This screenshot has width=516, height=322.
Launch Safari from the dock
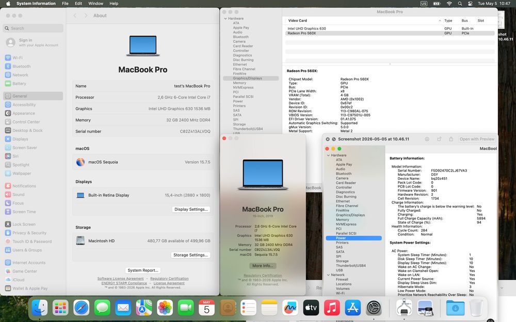[x=82, y=308]
